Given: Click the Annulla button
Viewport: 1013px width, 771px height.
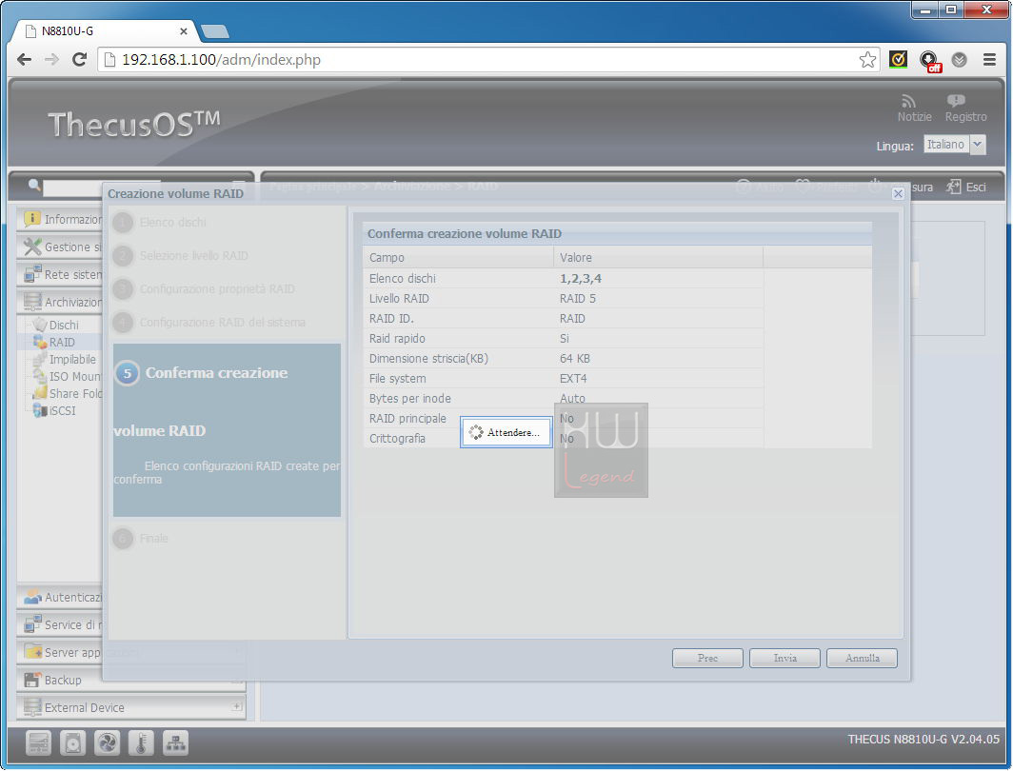Looking at the screenshot, I should [x=862, y=658].
